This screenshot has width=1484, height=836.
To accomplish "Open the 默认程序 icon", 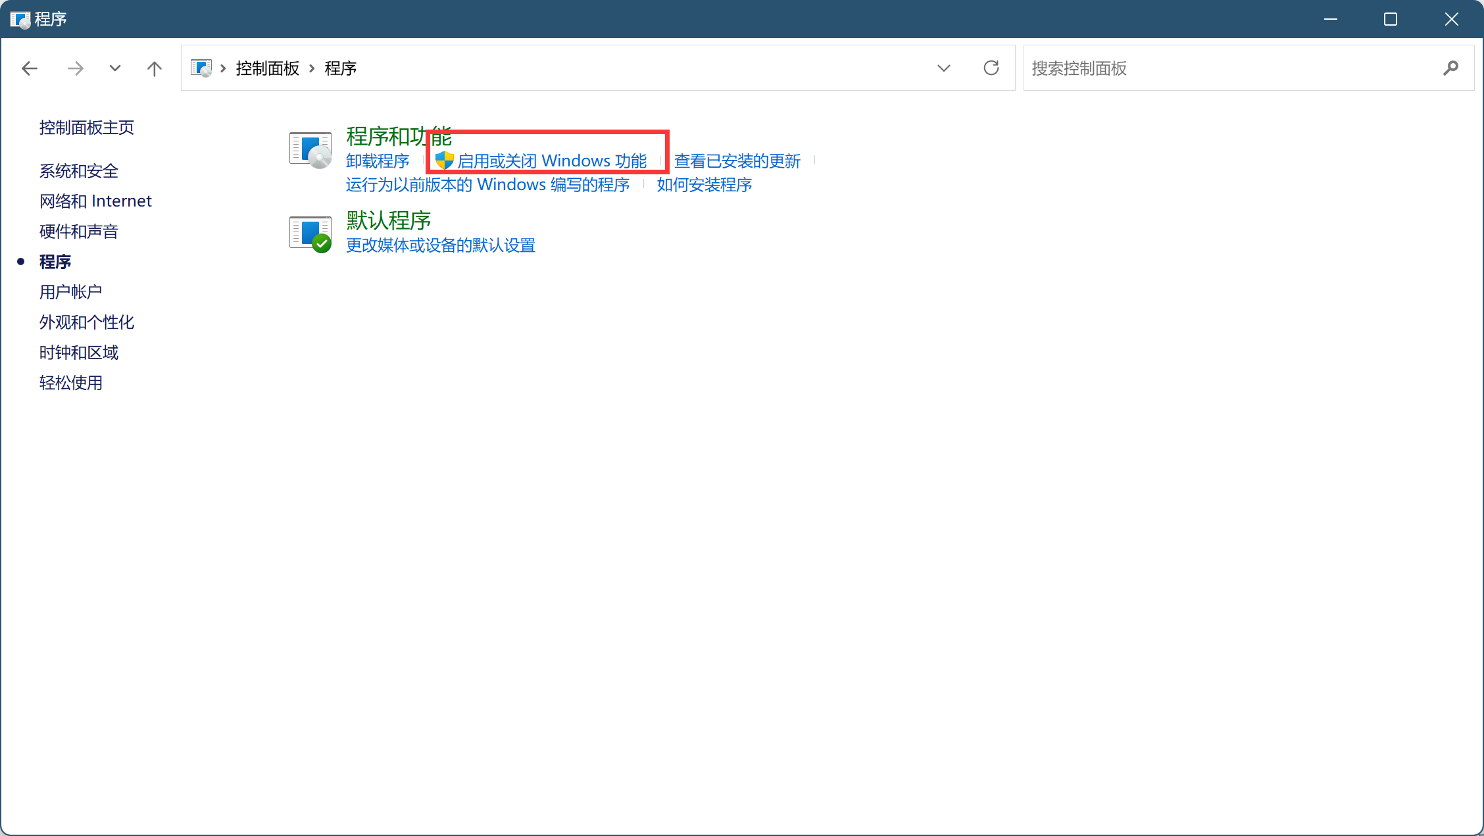I will pos(310,234).
